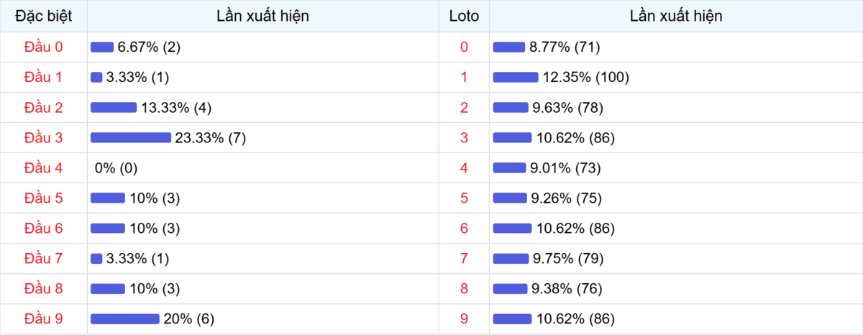
Task: Click the Đầu 7 row label
Action: [43, 258]
